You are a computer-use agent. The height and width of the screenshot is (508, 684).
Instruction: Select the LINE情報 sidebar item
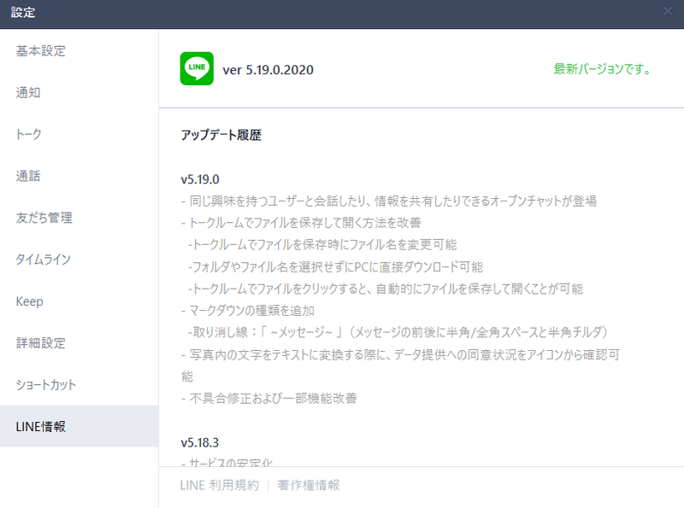[79, 426]
